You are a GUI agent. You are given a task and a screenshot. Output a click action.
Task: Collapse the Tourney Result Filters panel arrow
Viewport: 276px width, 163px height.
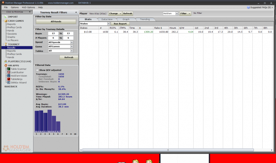(x=76, y=12)
